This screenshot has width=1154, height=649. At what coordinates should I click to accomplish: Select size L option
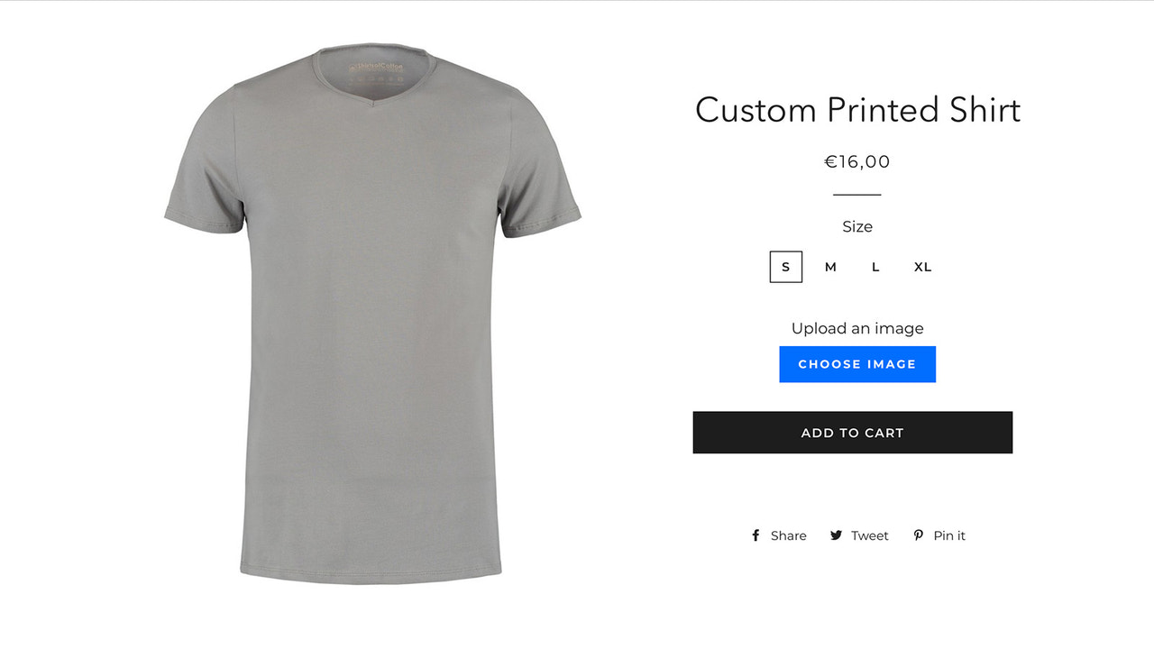(x=875, y=267)
